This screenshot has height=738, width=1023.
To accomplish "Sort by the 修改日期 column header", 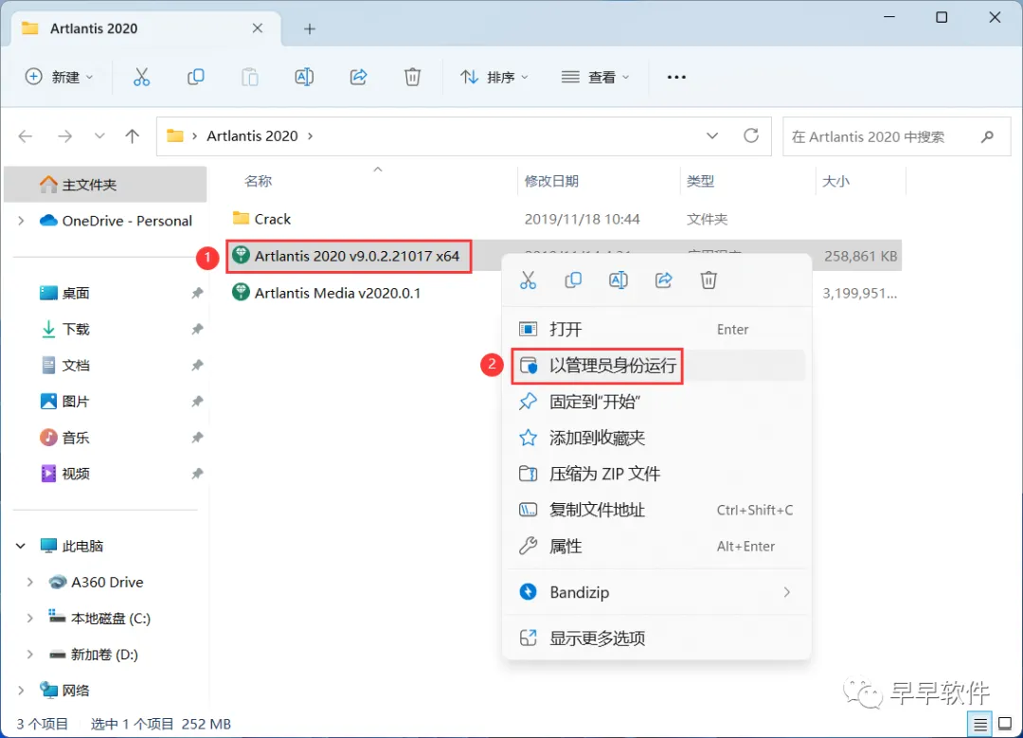I will click(551, 181).
